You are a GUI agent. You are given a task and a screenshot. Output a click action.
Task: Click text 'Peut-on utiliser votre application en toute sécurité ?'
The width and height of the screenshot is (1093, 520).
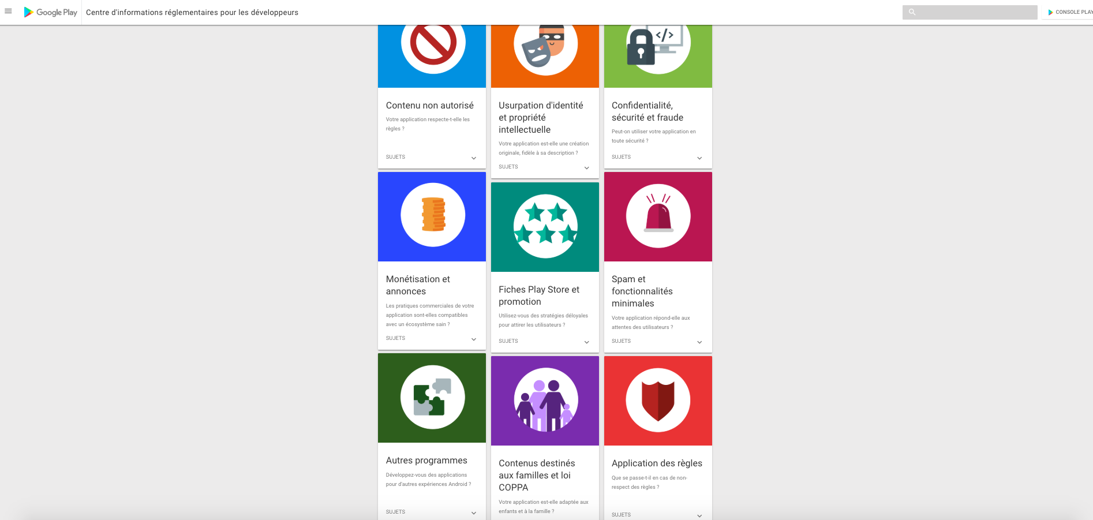[654, 136]
